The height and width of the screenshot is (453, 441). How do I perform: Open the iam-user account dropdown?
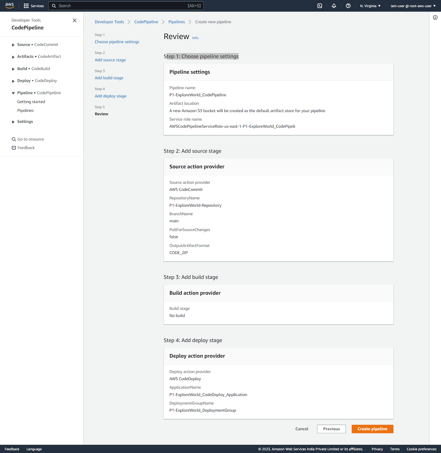click(x=413, y=6)
